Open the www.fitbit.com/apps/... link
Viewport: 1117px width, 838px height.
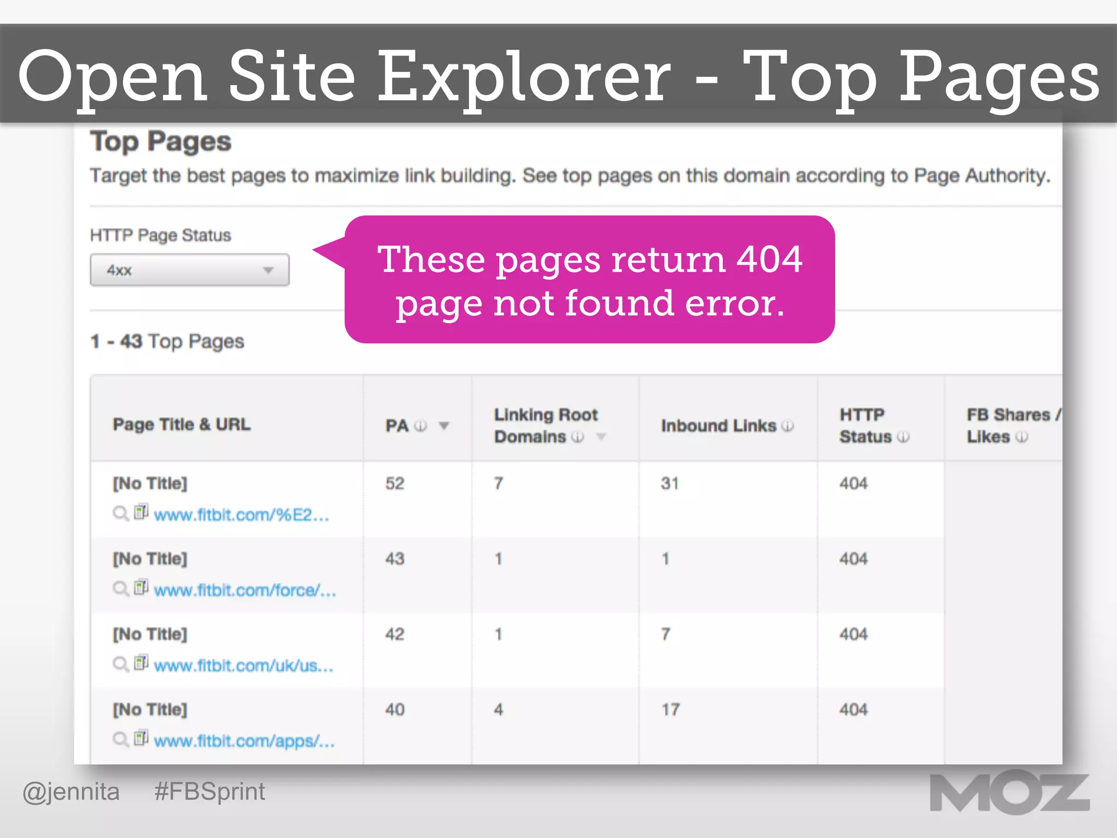click(x=244, y=740)
